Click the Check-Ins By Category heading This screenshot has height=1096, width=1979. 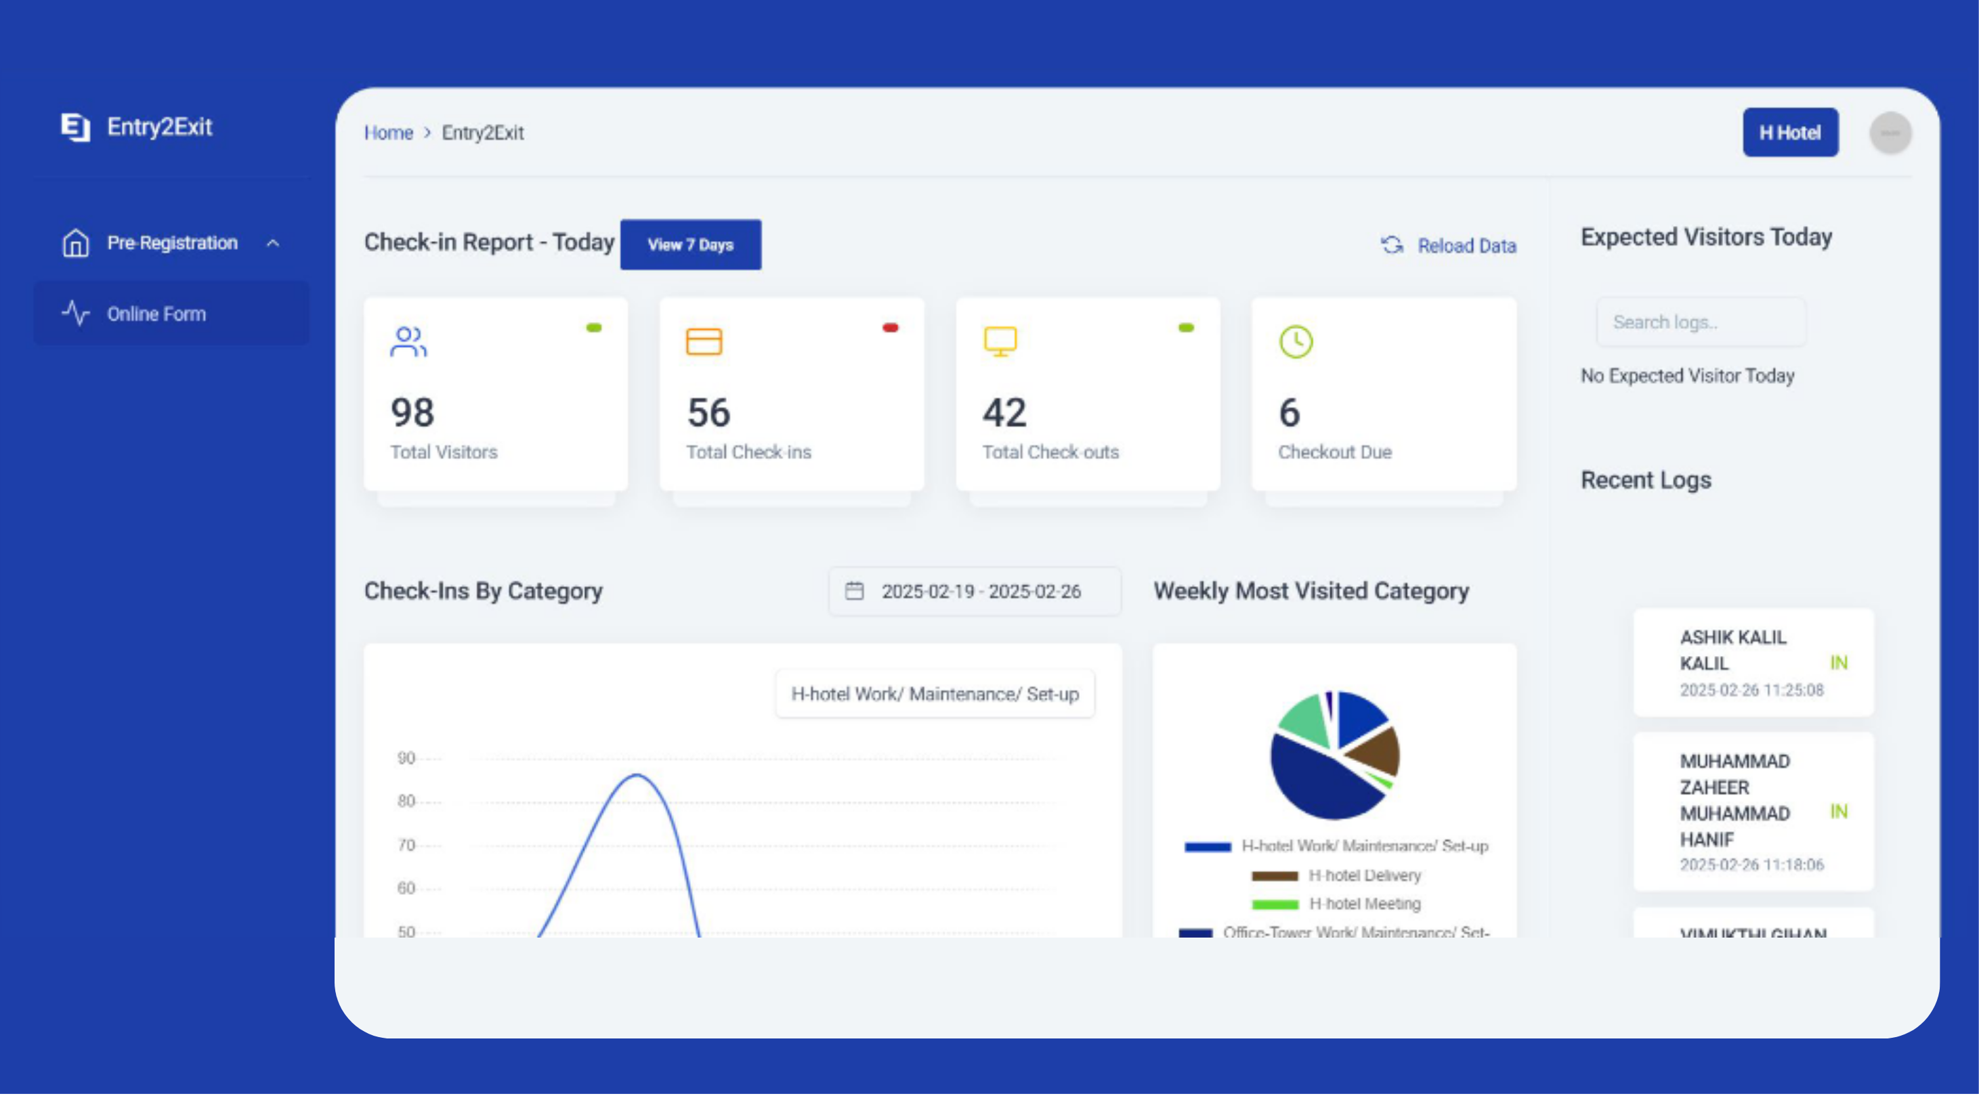[483, 592]
